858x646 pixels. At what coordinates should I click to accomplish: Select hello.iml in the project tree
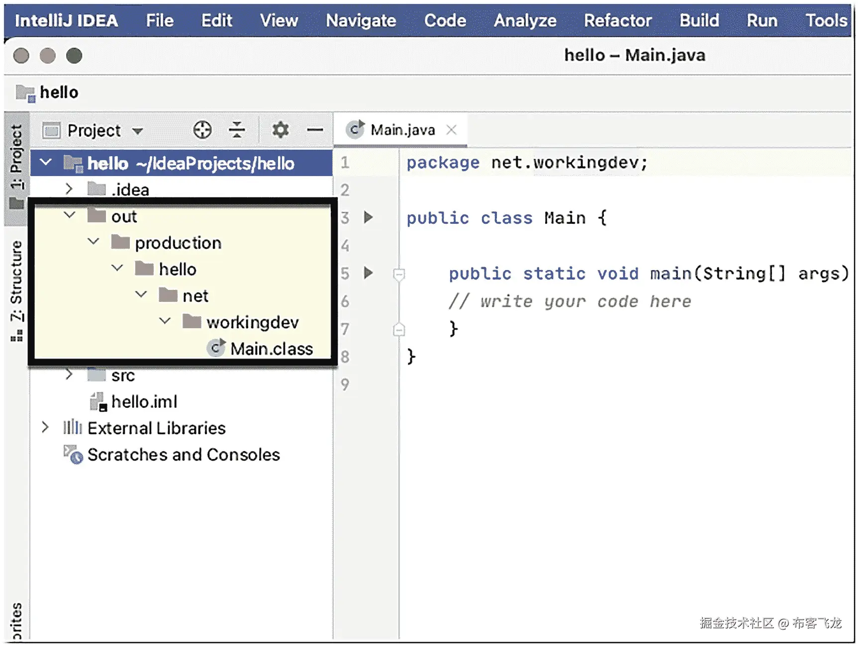[x=144, y=402]
